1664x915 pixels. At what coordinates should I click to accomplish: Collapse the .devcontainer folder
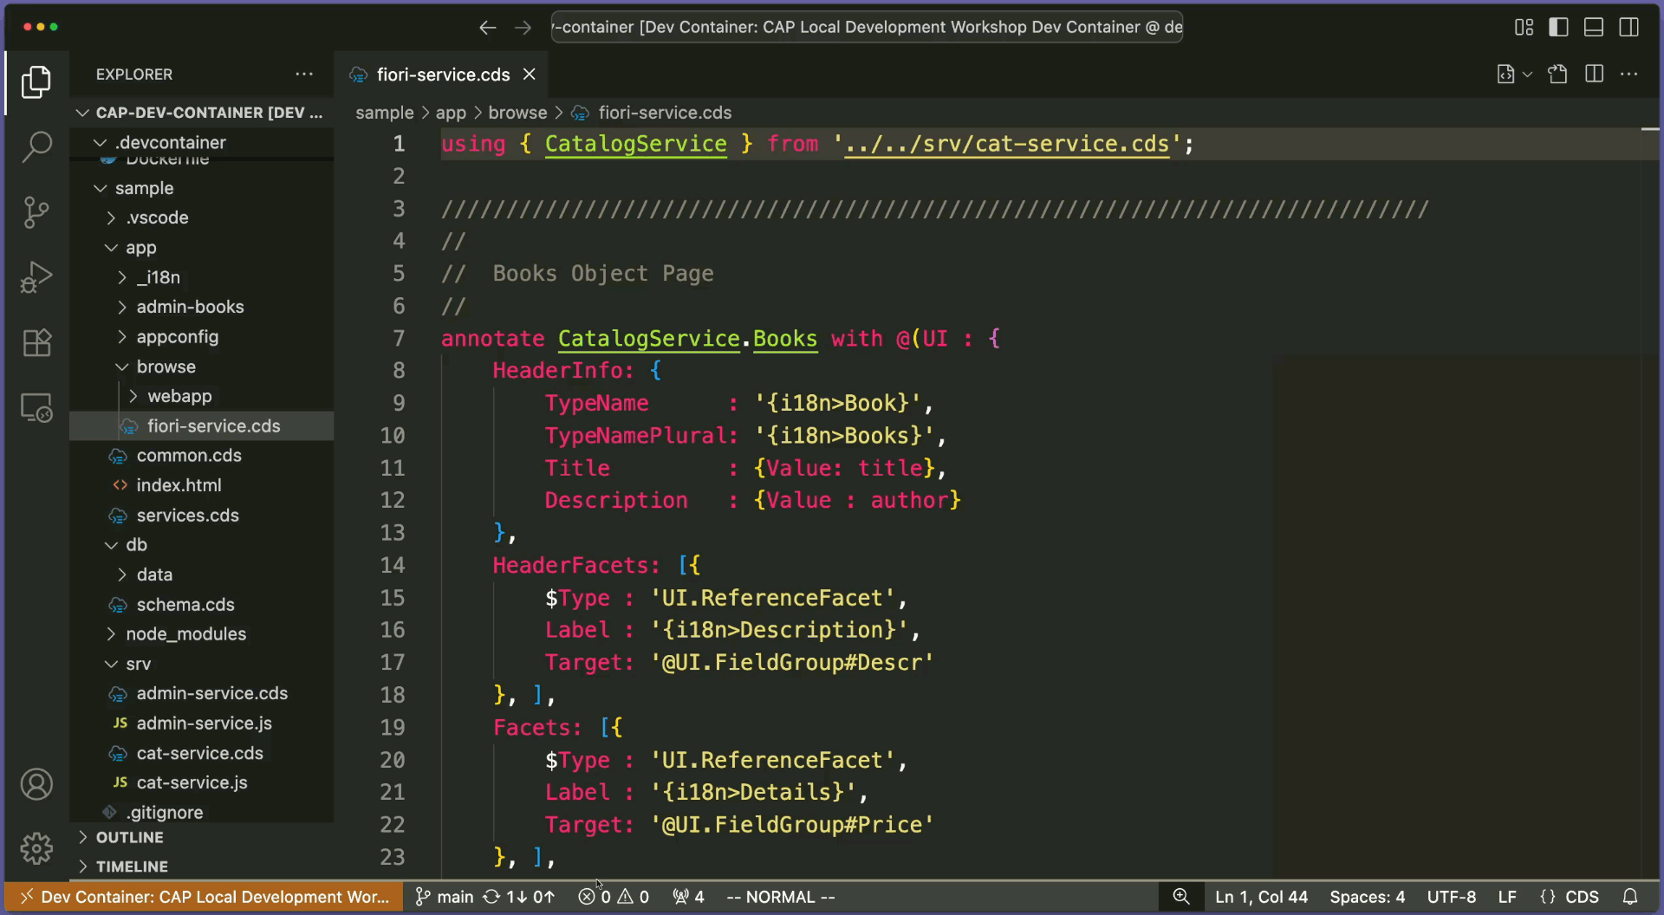tap(201, 142)
